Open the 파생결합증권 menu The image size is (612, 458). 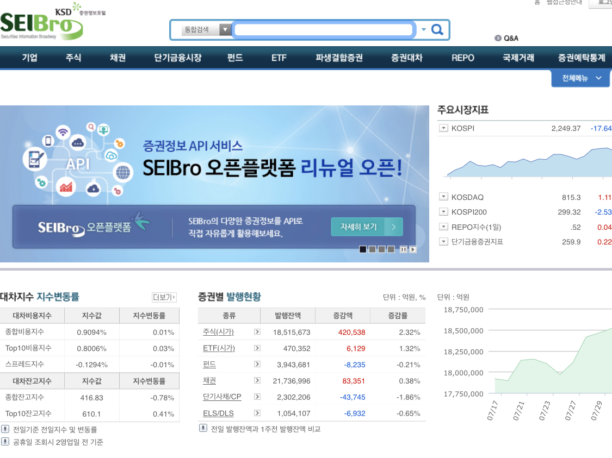[x=339, y=58]
